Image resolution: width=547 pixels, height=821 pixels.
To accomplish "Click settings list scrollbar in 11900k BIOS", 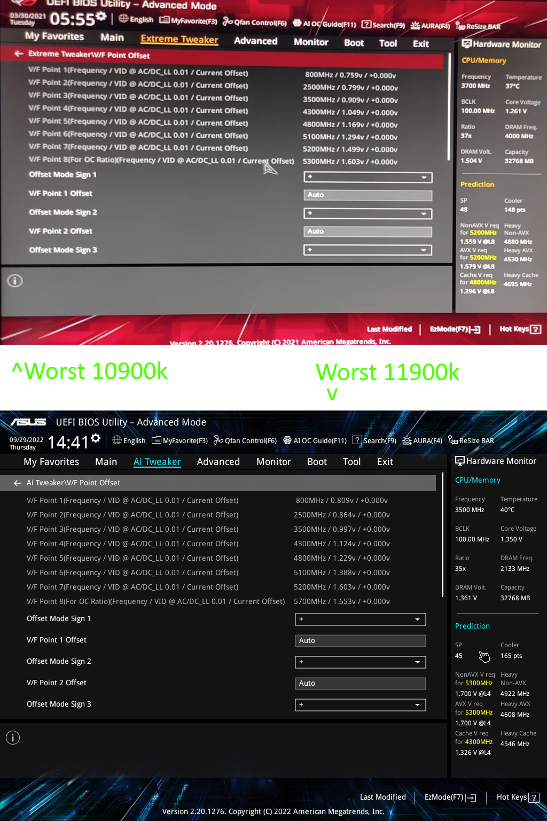I will pyautogui.click(x=442, y=535).
